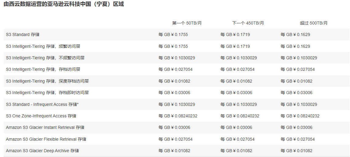The width and height of the screenshot is (350, 157).
Task: Select Glacier Instant Retrieval price under 下一个 450TB/月
Action: point(236,127)
